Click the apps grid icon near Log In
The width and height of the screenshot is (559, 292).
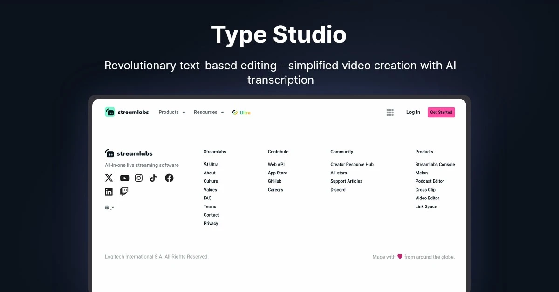click(x=390, y=112)
